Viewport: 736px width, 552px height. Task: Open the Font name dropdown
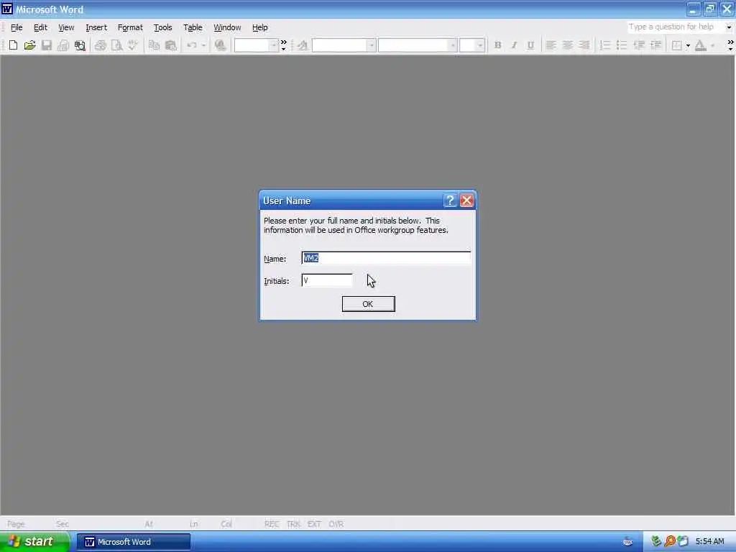(x=453, y=45)
